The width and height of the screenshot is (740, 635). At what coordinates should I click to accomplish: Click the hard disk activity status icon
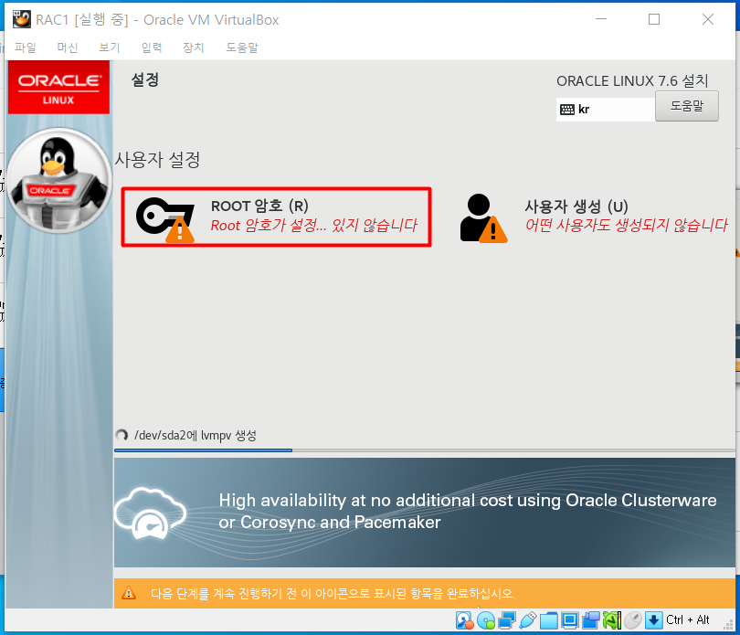click(464, 620)
